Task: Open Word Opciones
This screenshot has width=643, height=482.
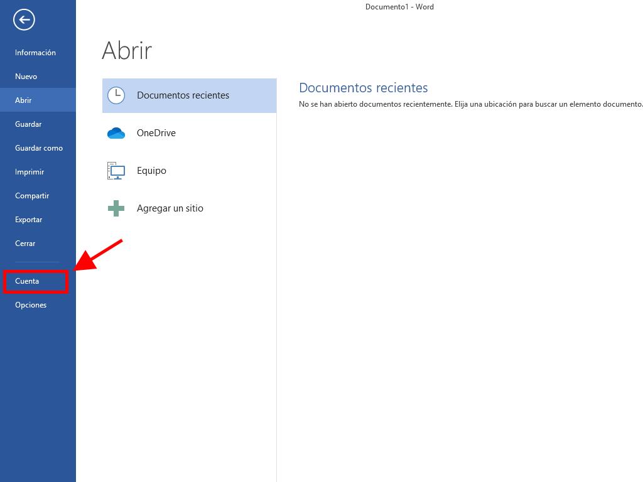Action: click(x=31, y=305)
